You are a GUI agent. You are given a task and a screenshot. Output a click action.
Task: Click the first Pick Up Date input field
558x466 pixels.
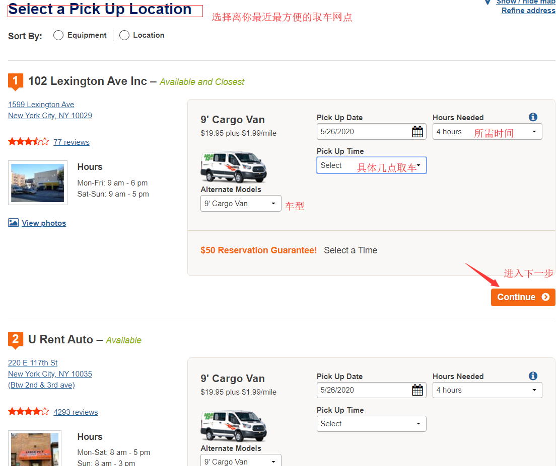(364, 132)
